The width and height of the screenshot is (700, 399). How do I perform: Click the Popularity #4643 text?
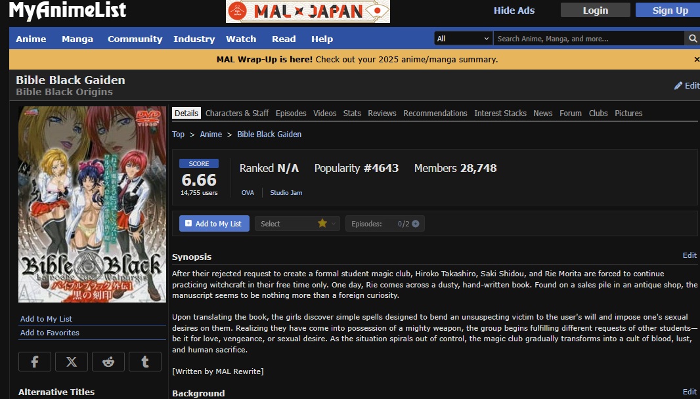pos(357,168)
